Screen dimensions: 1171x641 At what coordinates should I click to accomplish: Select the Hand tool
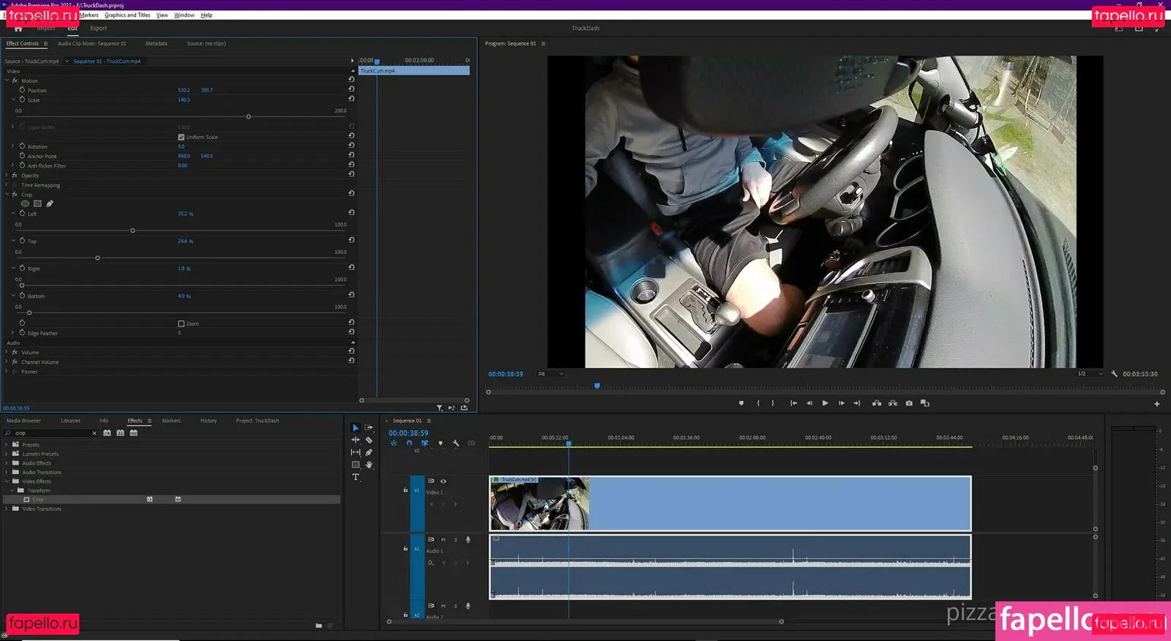(x=369, y=465)
